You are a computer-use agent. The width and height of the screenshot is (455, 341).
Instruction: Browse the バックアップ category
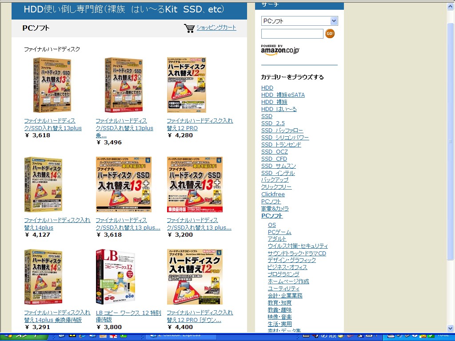[275, 180]
